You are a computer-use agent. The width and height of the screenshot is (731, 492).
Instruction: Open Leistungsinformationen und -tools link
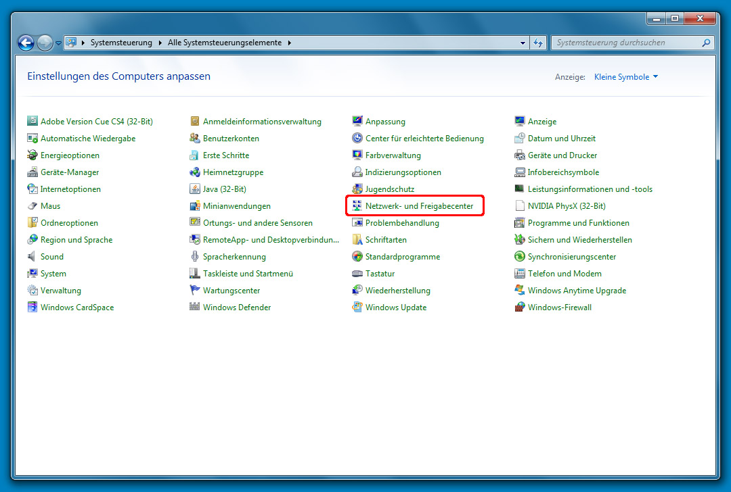click(x=590, y=189)
